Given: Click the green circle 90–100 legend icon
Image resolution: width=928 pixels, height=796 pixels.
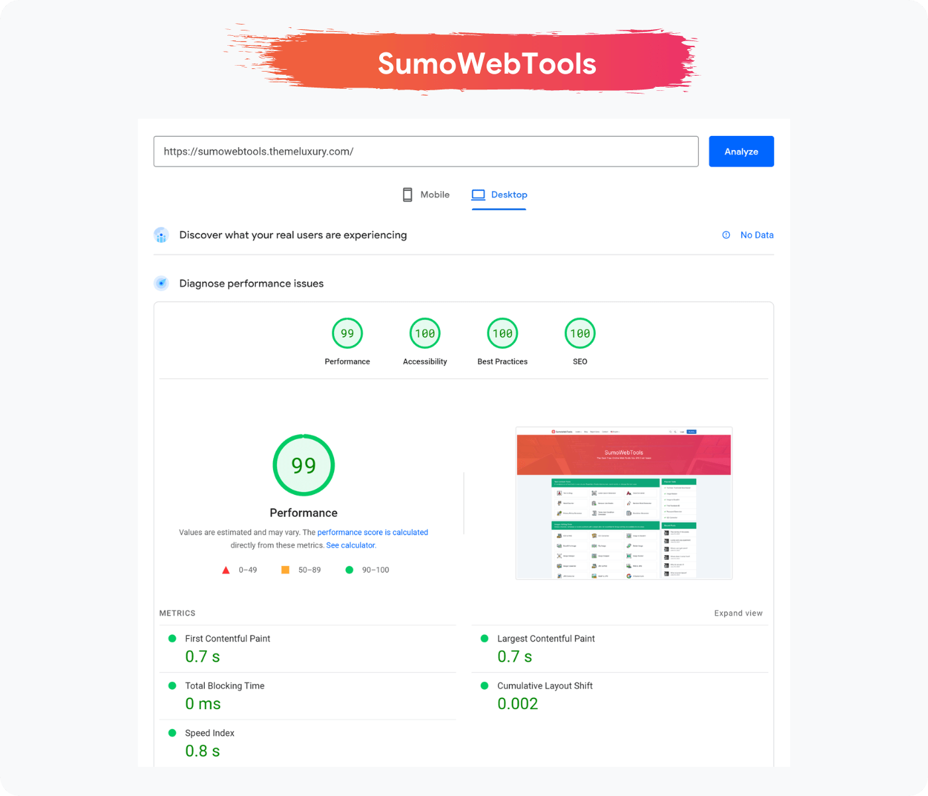Looking at the screenshot, I should (x=349, y=570).
